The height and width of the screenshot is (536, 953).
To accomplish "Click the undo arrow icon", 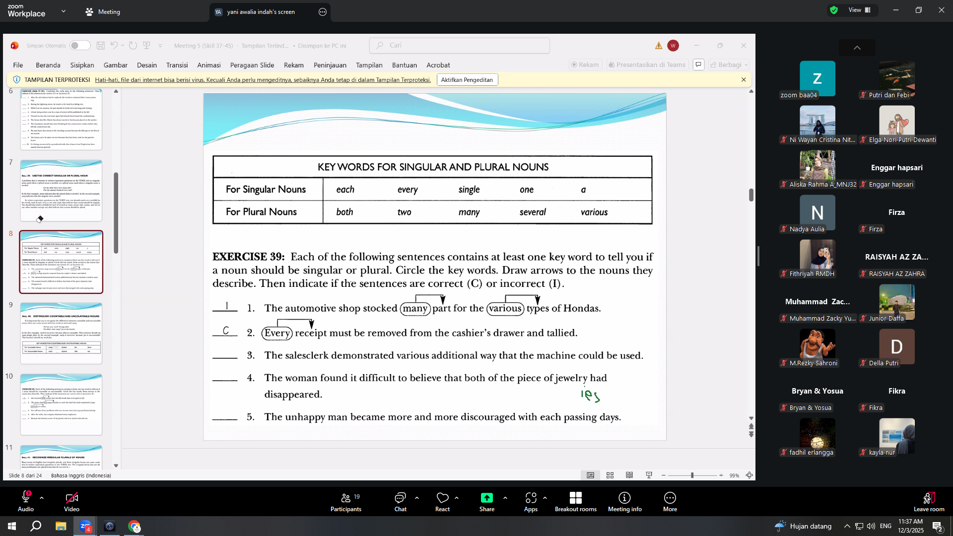I will tap(114, 46).
